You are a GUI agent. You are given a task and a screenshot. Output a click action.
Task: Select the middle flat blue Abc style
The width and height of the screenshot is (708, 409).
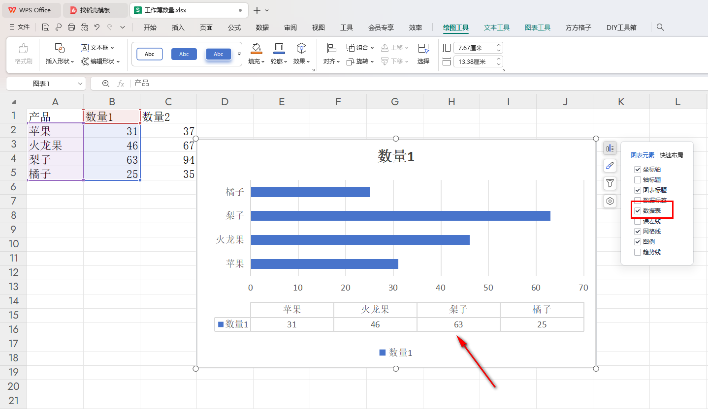click(184, 54)
